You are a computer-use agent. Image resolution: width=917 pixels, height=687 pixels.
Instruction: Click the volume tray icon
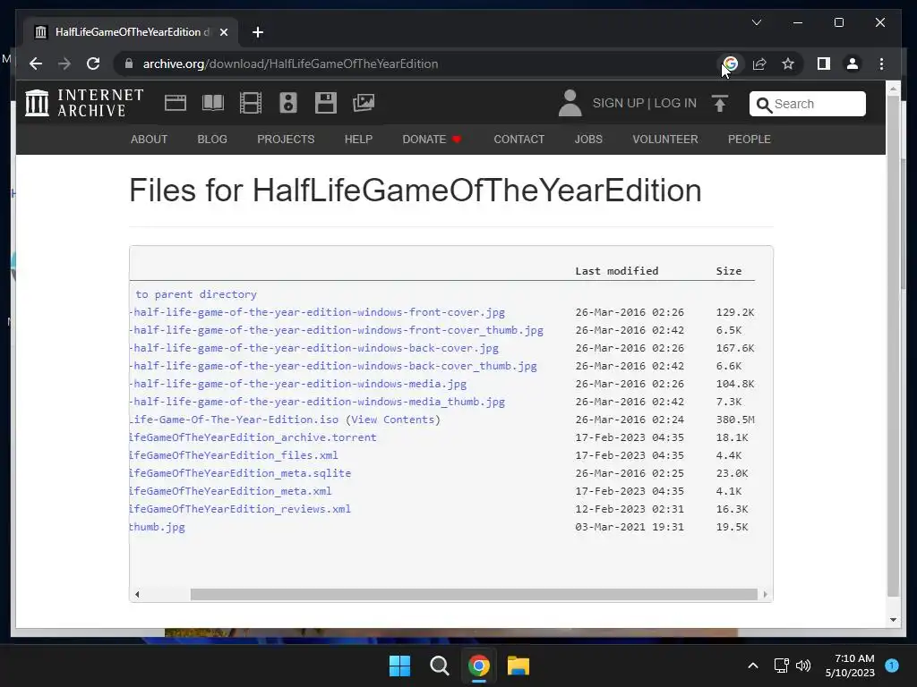point(803,666)
